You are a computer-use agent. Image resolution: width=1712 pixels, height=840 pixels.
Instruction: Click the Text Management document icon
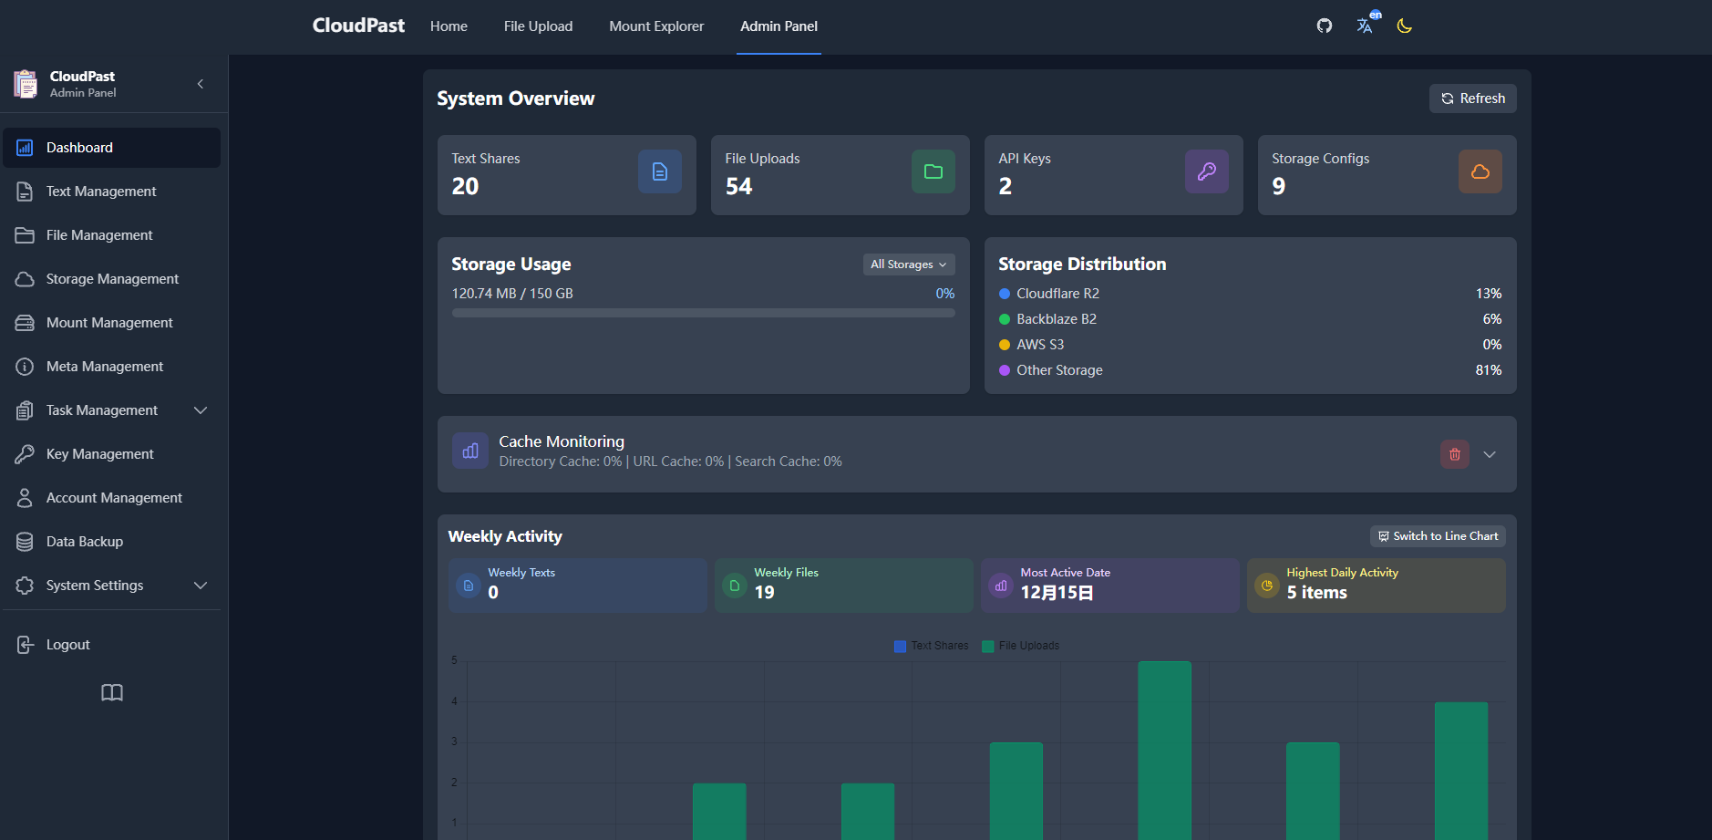pos(25,192)
